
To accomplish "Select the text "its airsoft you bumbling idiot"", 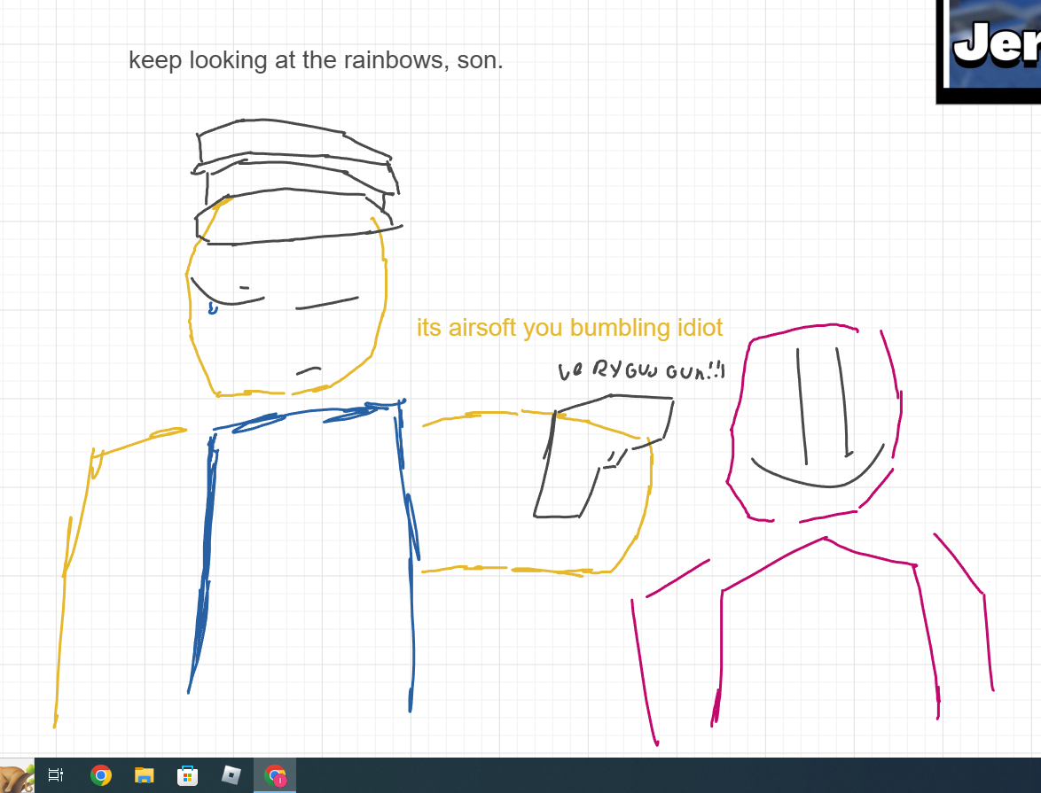I will (569, 328).
